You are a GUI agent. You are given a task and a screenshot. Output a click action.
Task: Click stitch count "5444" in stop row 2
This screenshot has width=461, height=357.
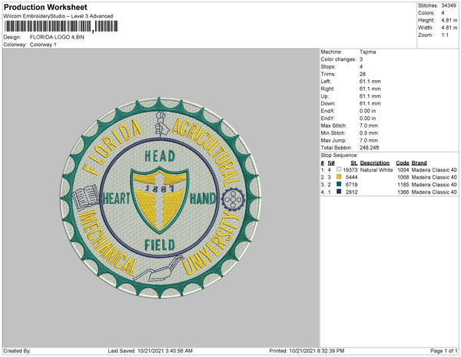352,177
